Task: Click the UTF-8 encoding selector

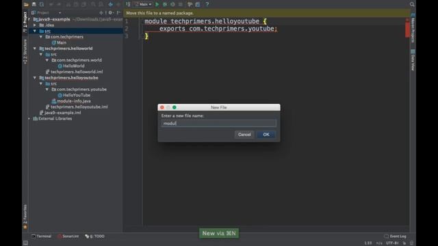Action: pyautogui.click(x=392, y=243)
